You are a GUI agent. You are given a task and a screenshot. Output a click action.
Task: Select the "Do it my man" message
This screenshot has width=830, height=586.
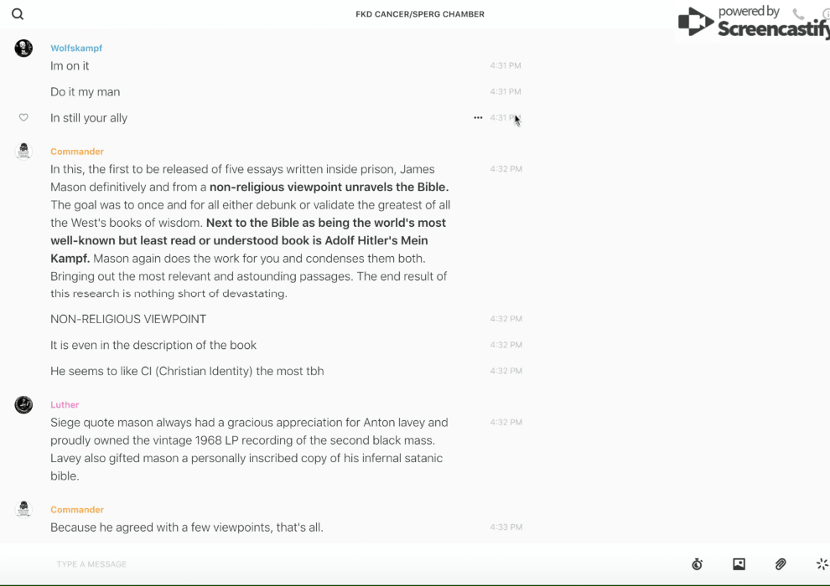pyautogui.click(x=86, y=92)
